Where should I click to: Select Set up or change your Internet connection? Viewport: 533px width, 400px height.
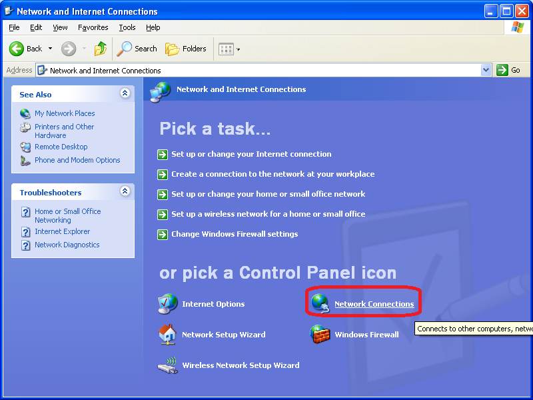coord(251,154)
